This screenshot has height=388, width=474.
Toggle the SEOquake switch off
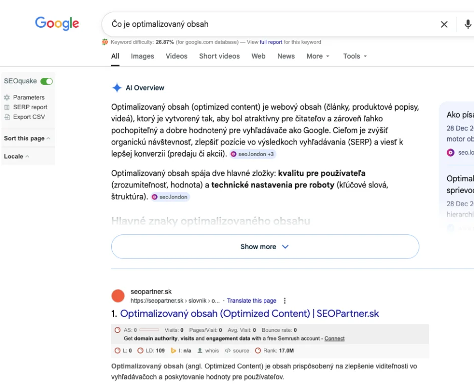tap(46, 81)
